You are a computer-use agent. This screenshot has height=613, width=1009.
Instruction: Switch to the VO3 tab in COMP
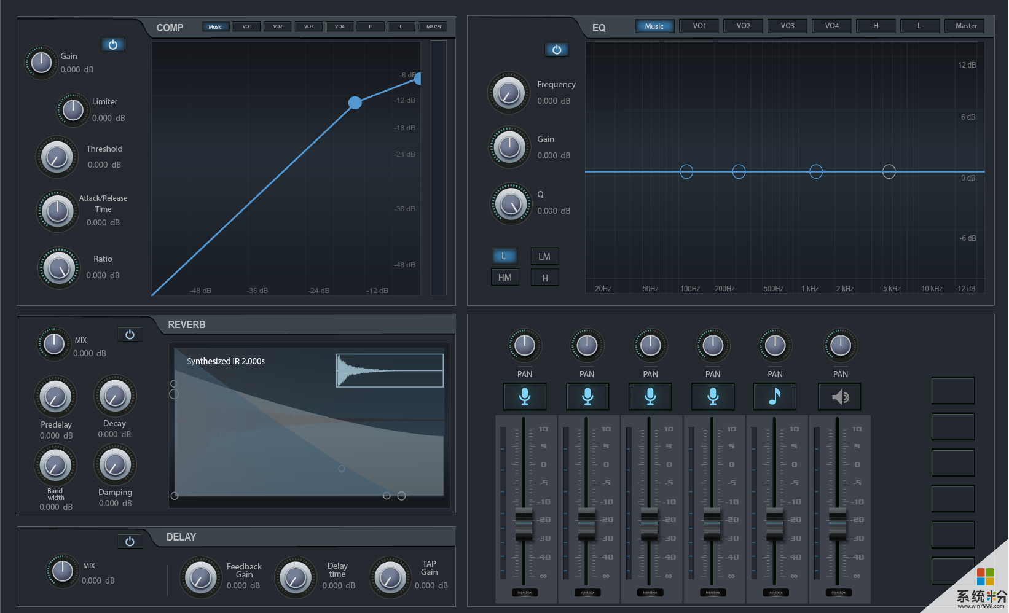pos(308,26)
